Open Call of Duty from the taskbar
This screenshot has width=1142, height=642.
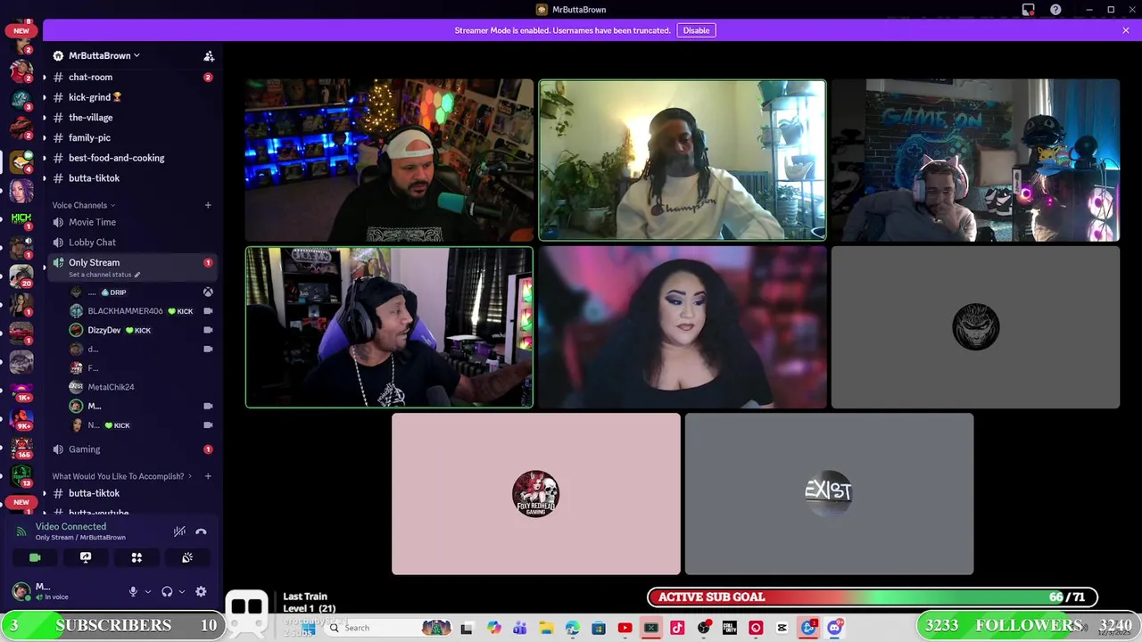730,628
